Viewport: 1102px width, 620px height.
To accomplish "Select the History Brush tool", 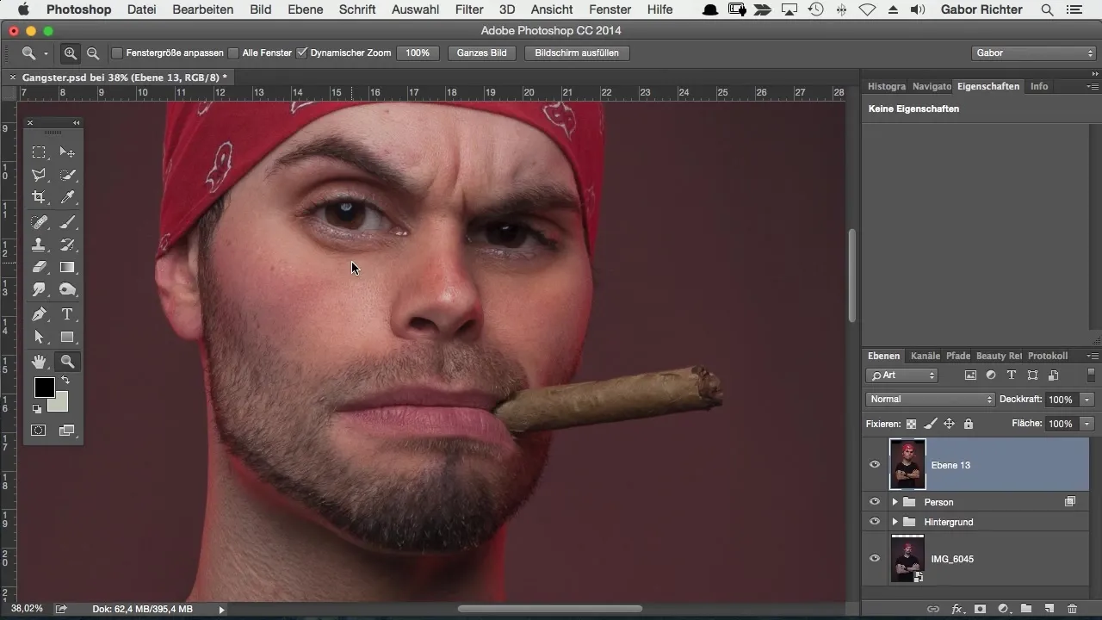I will (x=67, y=245).
